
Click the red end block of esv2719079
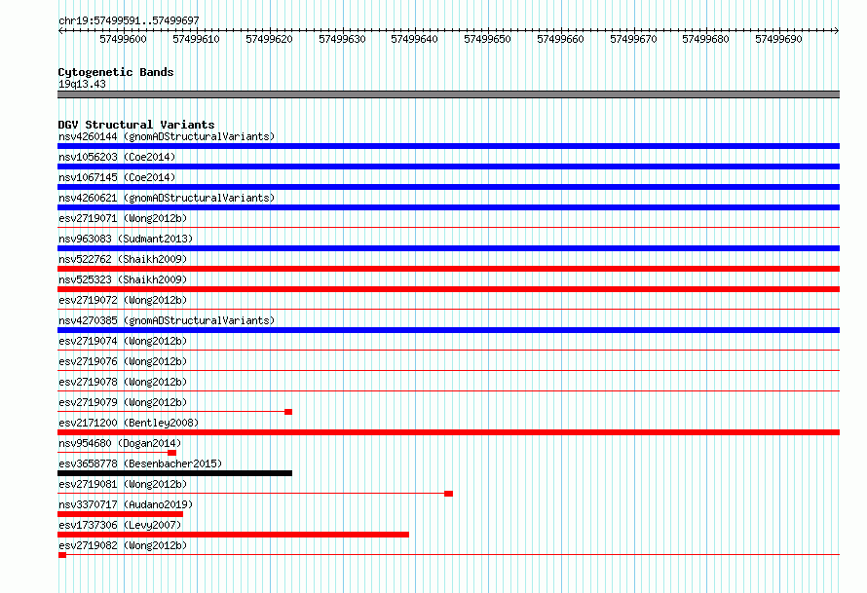288,412
